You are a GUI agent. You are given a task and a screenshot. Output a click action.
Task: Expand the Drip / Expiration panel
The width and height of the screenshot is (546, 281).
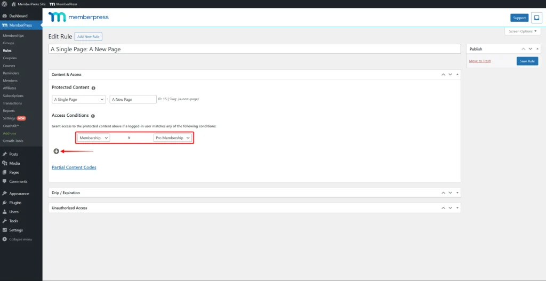tap(457, 193)
